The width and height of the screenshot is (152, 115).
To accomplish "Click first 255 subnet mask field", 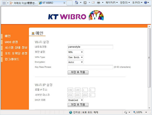I will click(70, 95).
